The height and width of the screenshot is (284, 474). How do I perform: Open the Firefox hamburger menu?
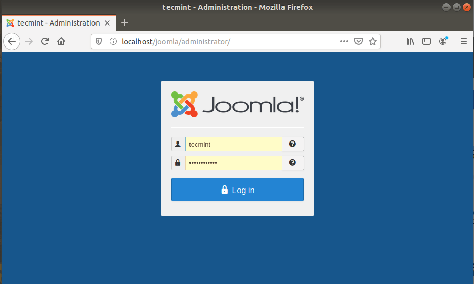tap(464, 41)
